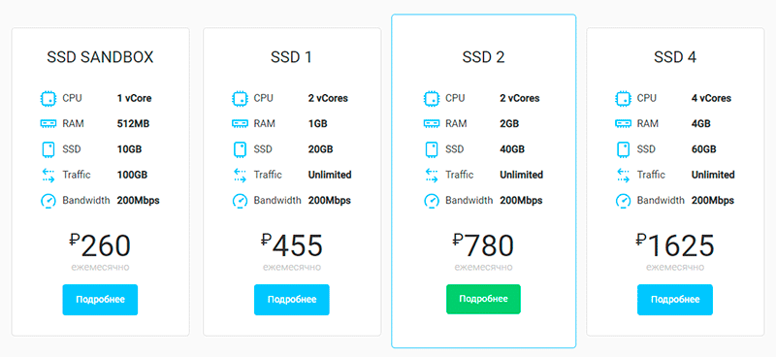Click the RAM icon in SSD SANDBOX plan
Screen dimensions: 776x357
(48, 124)
